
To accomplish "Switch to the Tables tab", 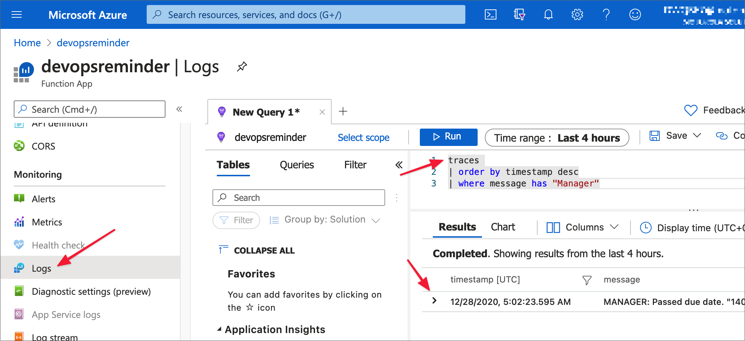I will click(233, 165).
